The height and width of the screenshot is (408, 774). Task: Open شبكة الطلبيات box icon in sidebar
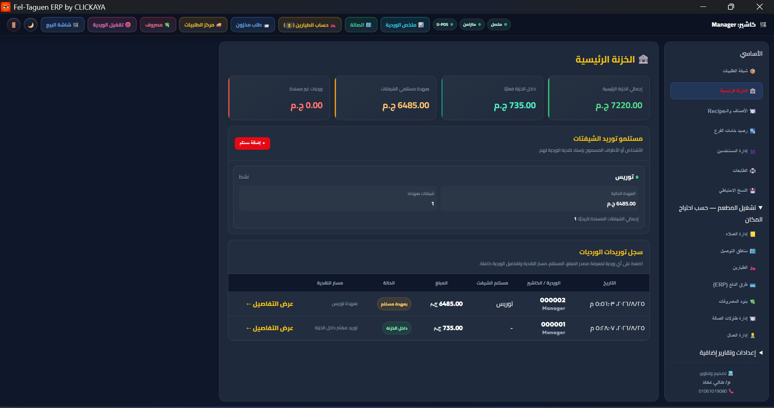point(753,71)
